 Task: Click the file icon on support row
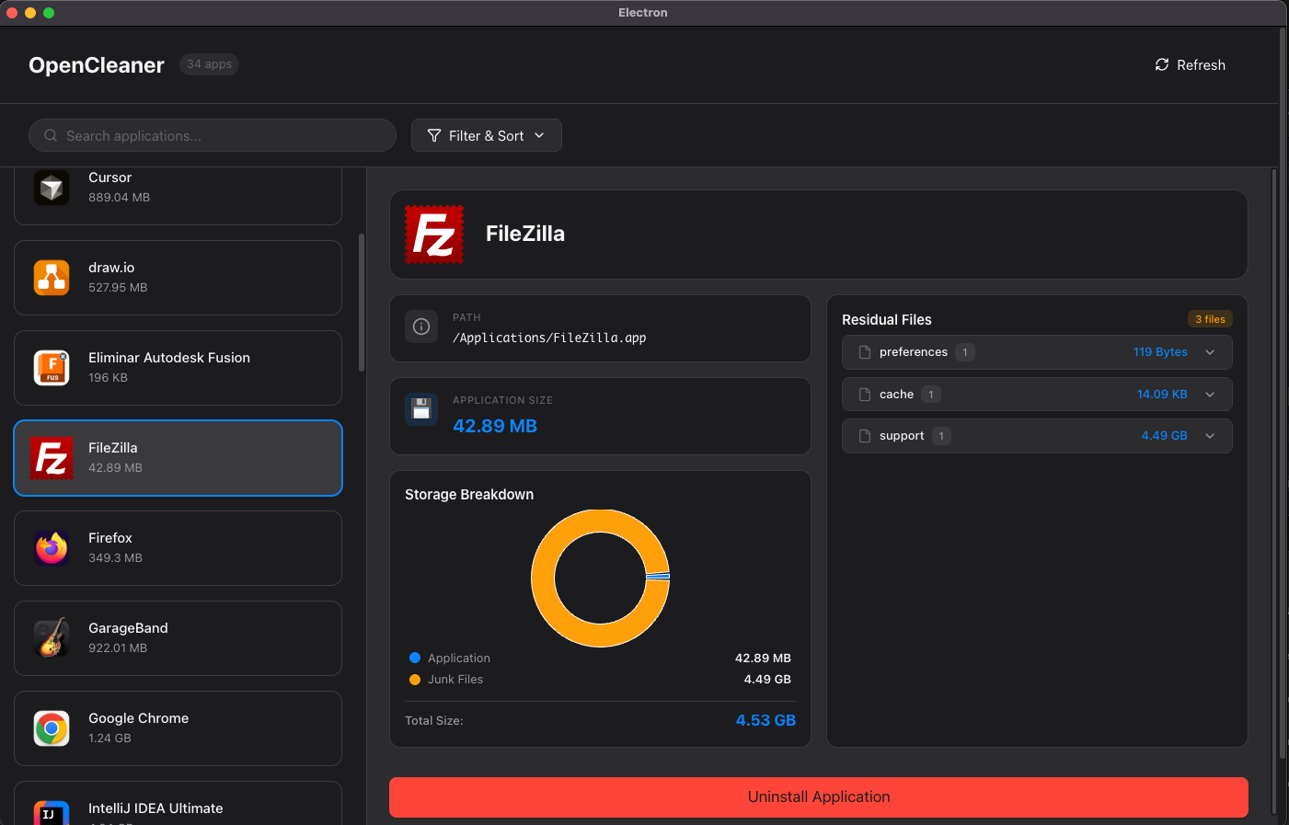865,436
